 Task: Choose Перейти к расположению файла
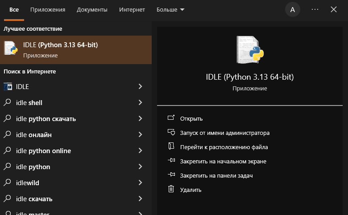coord(224,147)
